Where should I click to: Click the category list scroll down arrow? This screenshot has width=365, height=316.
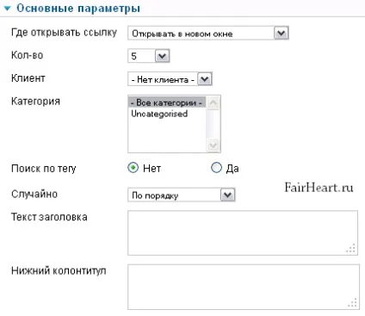click(x=213, y=145)
